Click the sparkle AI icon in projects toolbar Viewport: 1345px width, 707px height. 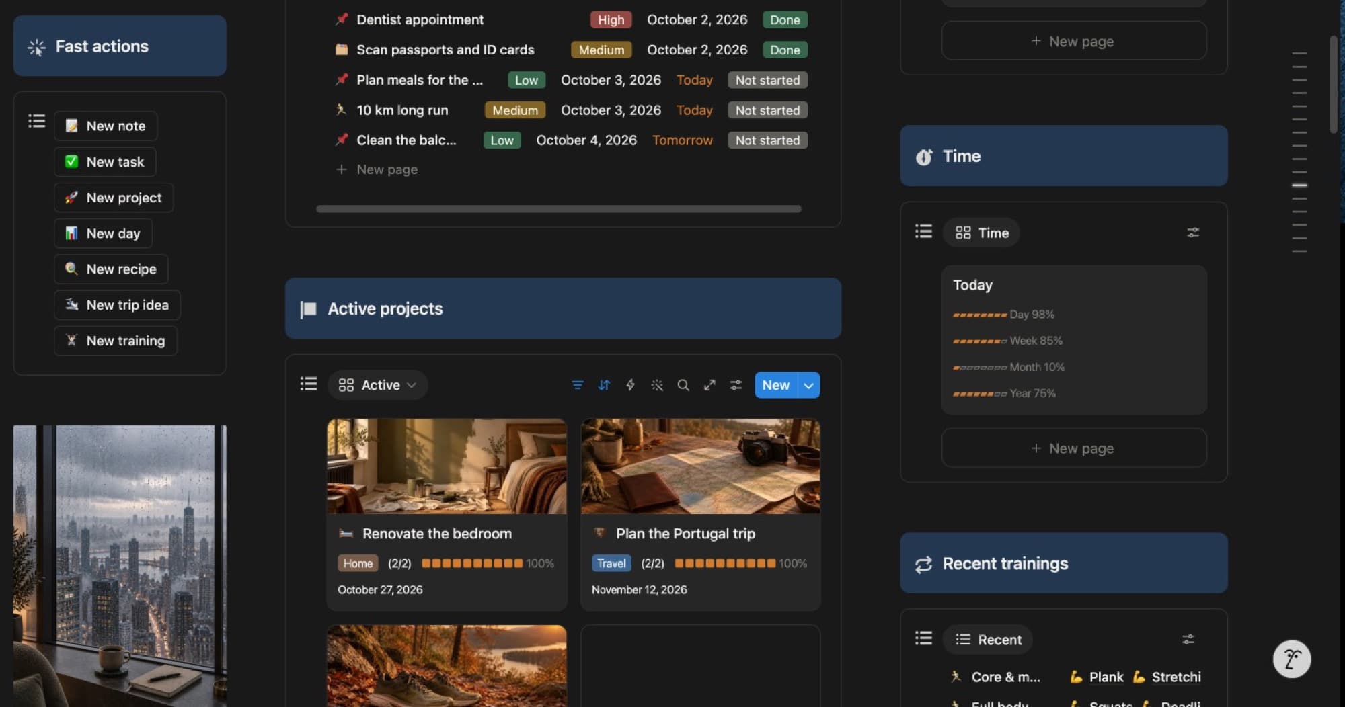tap(657, 385)
